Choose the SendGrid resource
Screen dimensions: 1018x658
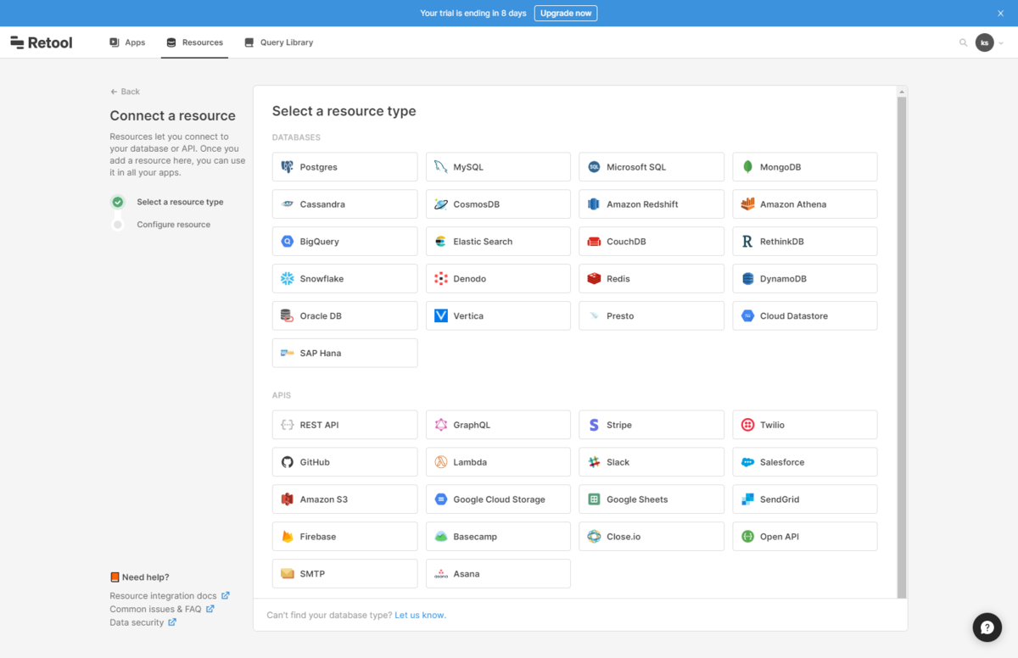click(x=805, y=499)
